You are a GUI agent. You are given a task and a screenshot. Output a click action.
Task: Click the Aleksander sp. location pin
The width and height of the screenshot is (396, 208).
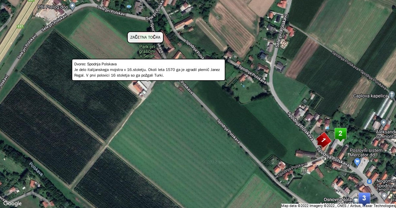point(383,123)
